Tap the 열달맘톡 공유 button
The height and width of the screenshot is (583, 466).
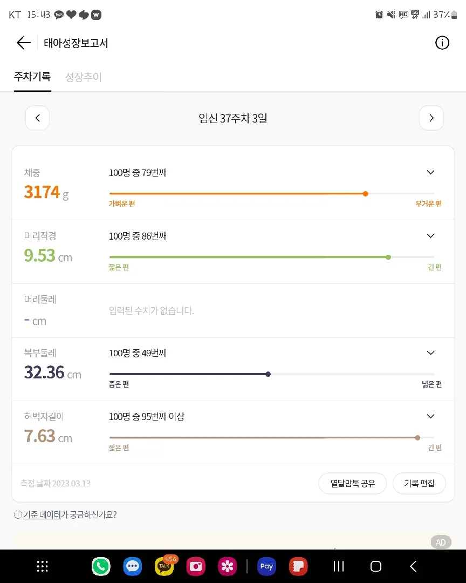point(353,483)
